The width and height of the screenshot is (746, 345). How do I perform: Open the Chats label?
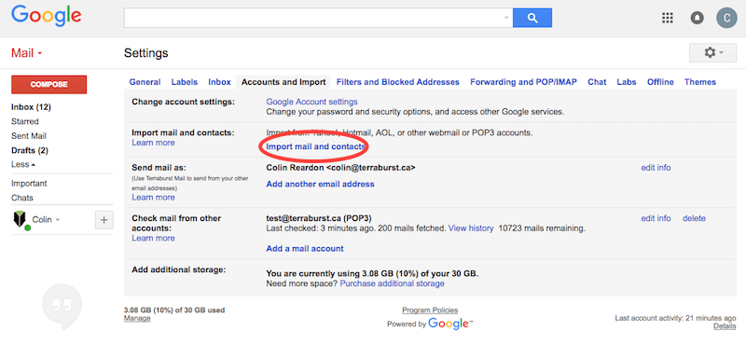point(21,198)
